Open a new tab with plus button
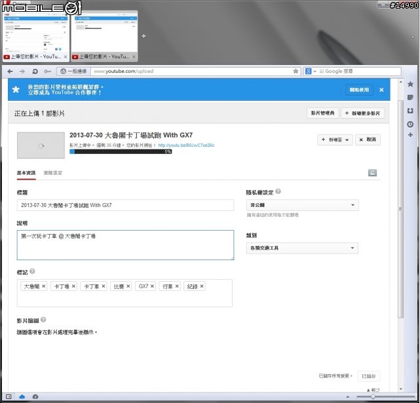Image resolution: width=420 pixels, height=403 pixels. click(x=144, y=36)
